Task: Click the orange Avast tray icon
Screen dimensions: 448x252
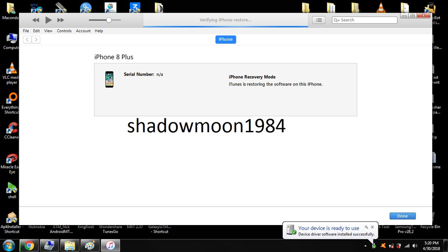Action: [383, 246]
